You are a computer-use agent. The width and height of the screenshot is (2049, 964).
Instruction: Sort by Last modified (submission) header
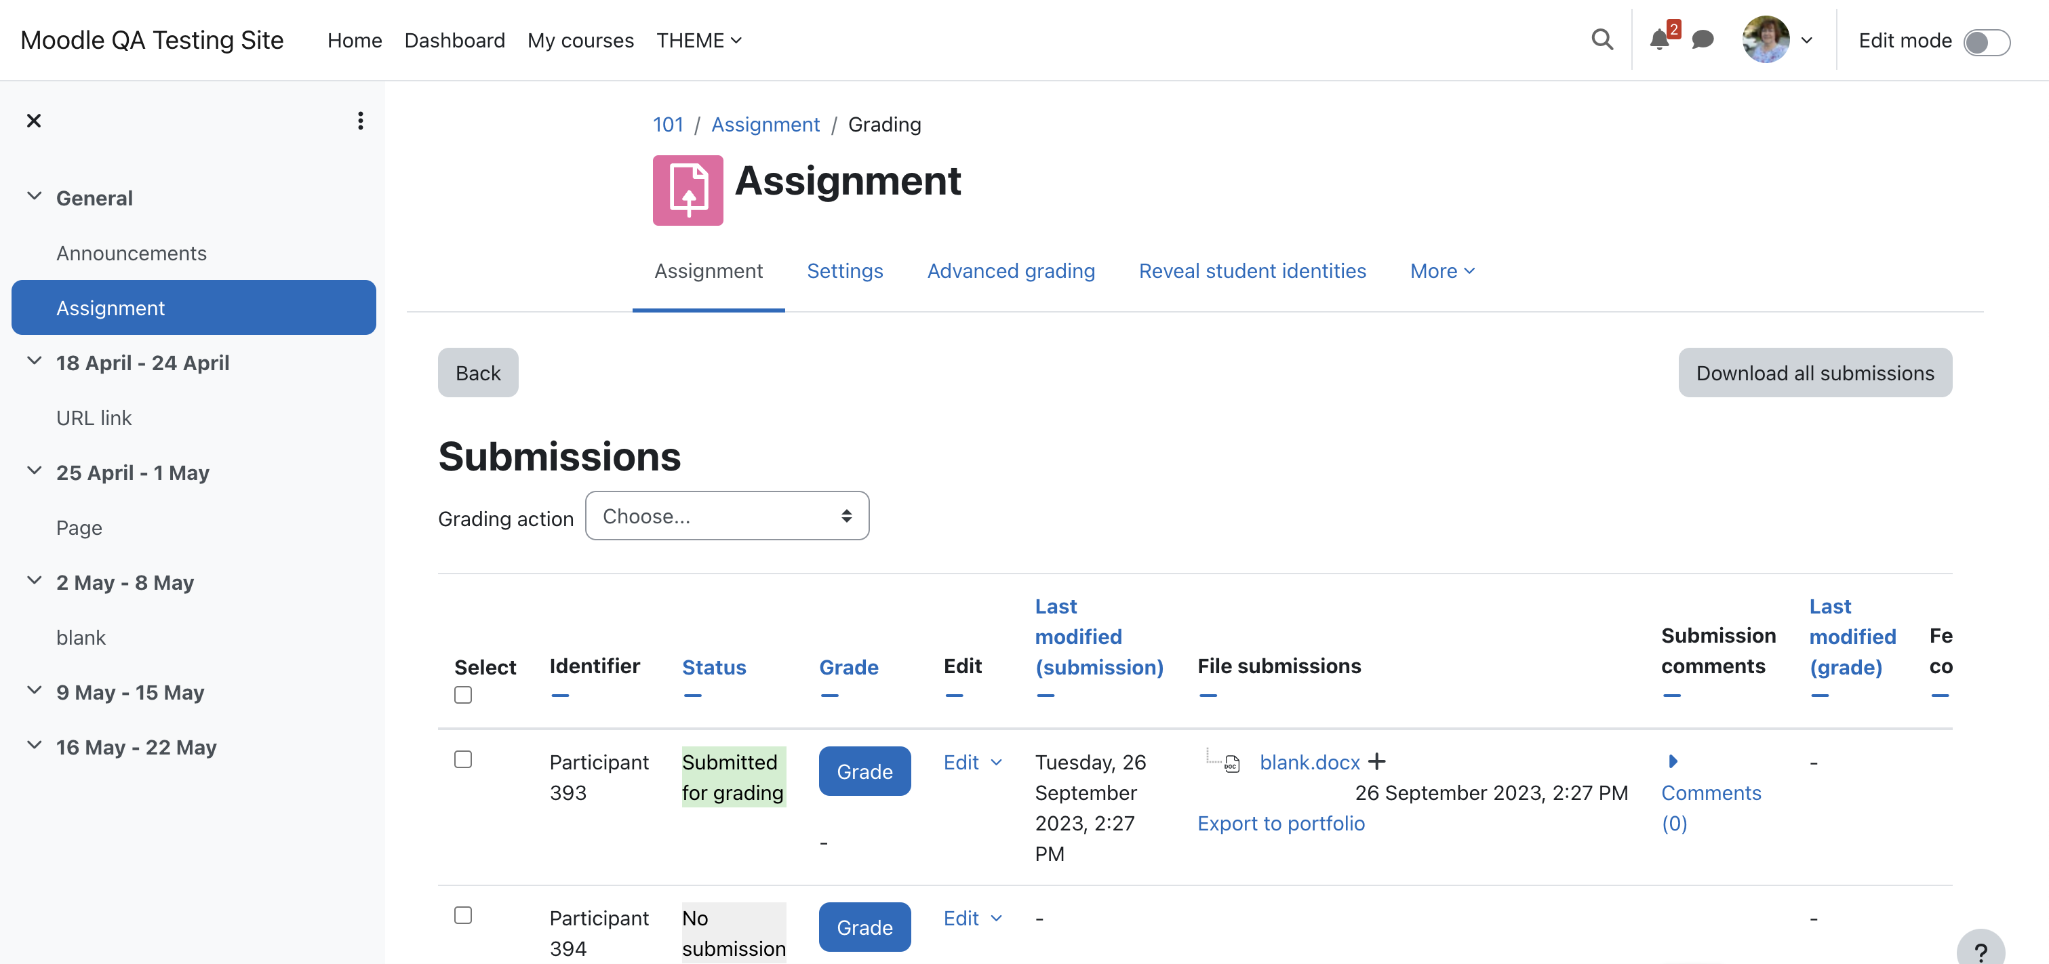1099,637
